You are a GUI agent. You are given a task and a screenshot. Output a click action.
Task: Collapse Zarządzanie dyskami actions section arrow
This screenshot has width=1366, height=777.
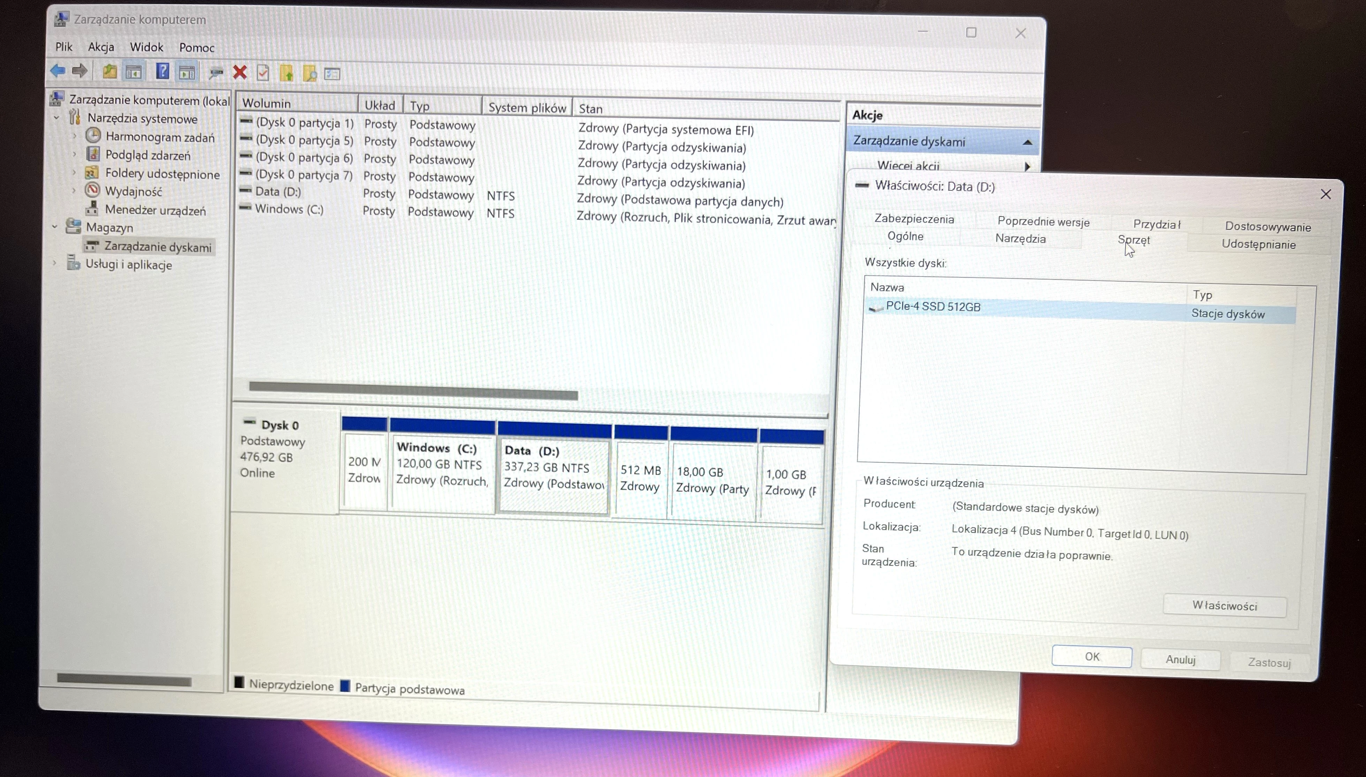click(1027, 143)
